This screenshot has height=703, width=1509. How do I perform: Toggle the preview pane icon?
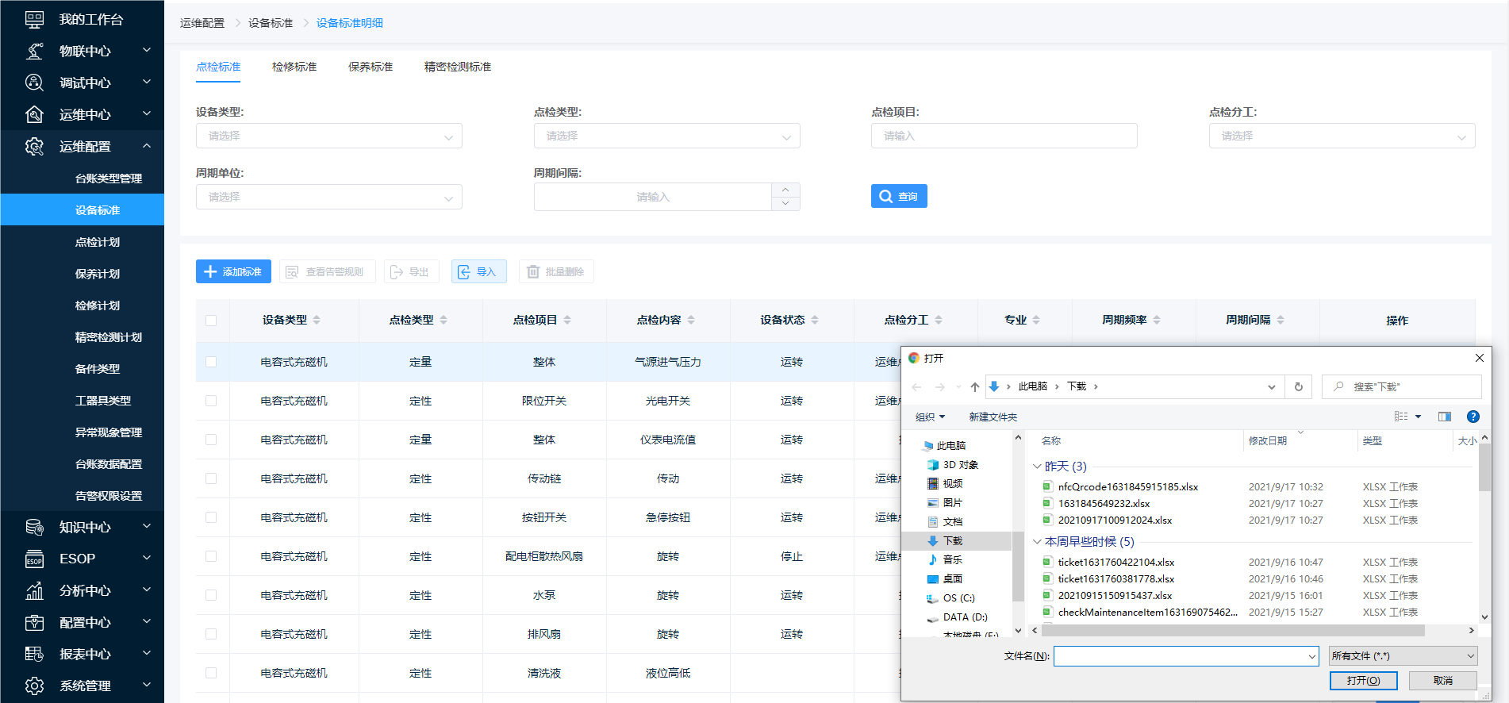(1444, 417)
